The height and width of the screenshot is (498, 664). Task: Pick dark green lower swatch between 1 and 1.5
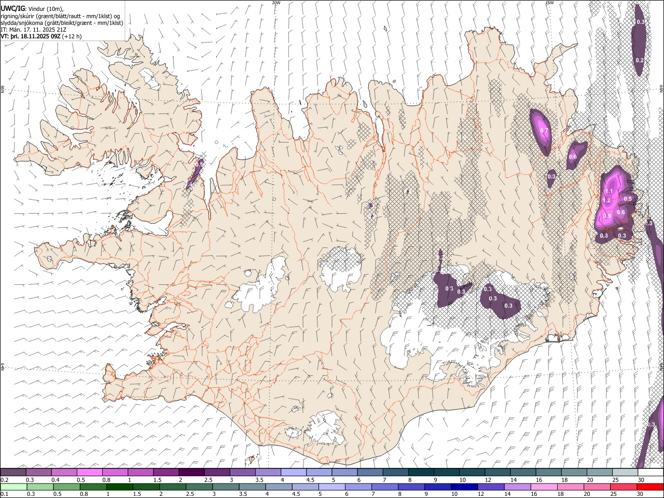(x=120, y=487)
